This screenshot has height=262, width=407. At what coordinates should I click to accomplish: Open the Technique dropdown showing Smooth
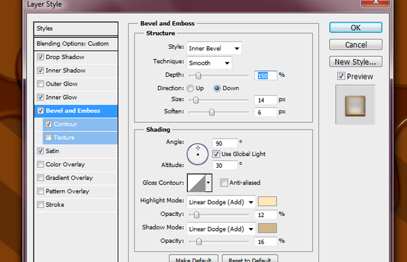(x=209, y=63)
